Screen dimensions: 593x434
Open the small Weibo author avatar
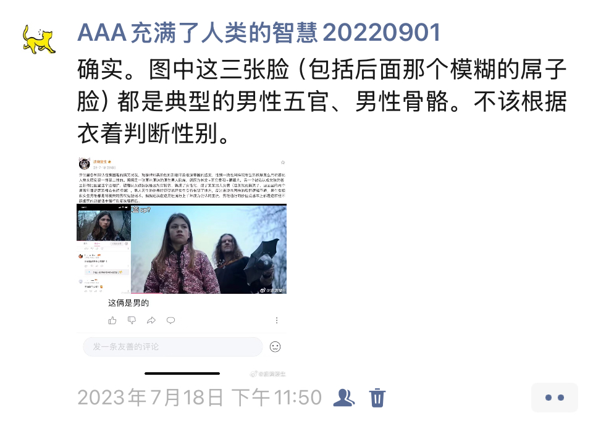tap(84, 164)
